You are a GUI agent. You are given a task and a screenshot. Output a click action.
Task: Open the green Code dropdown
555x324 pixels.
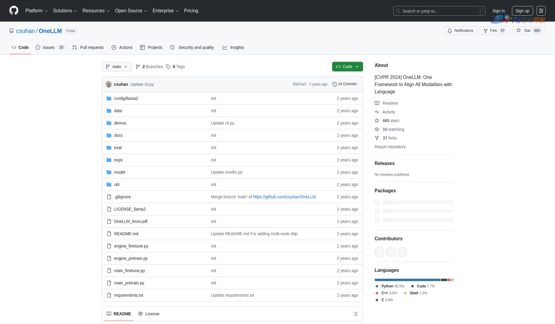347,67
